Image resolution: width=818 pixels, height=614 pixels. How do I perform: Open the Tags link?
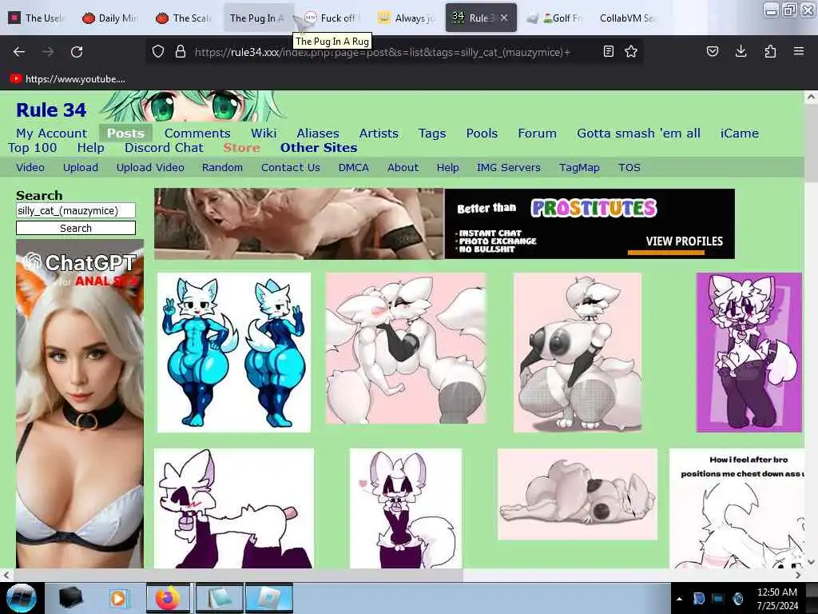(432, 134)
